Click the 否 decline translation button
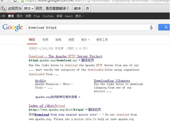 (87, 8)
